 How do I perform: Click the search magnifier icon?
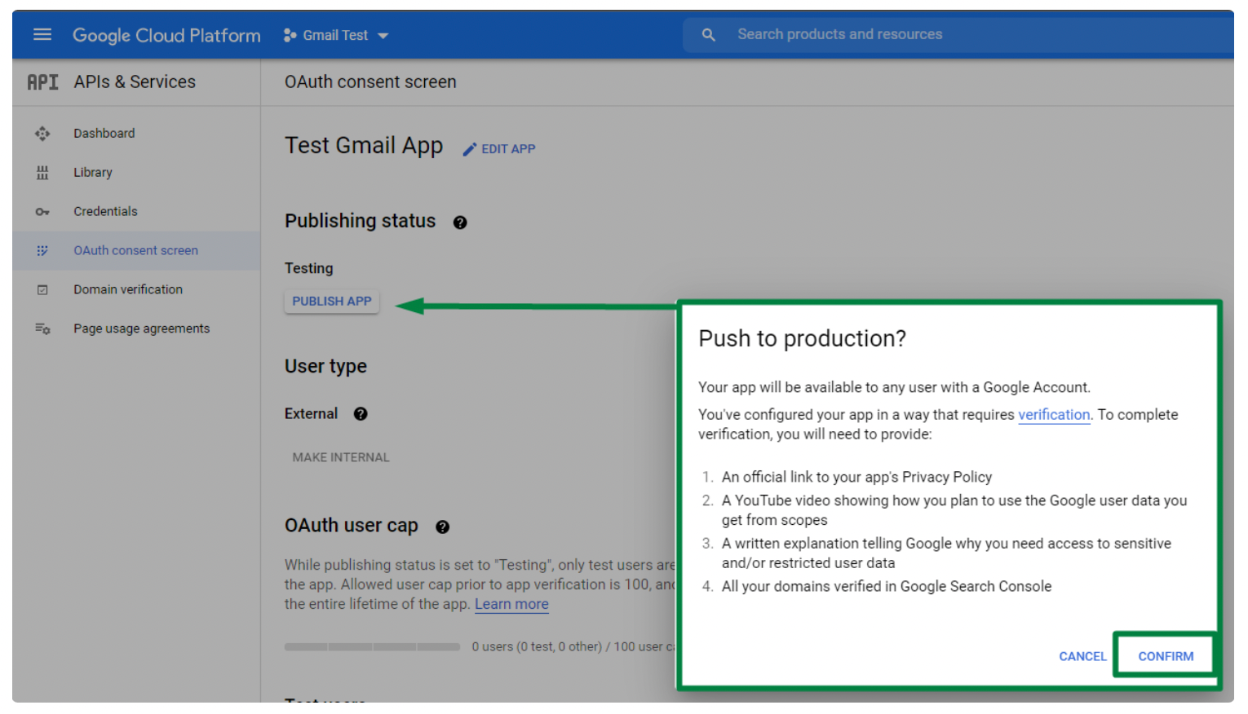(x=708, y=35)
